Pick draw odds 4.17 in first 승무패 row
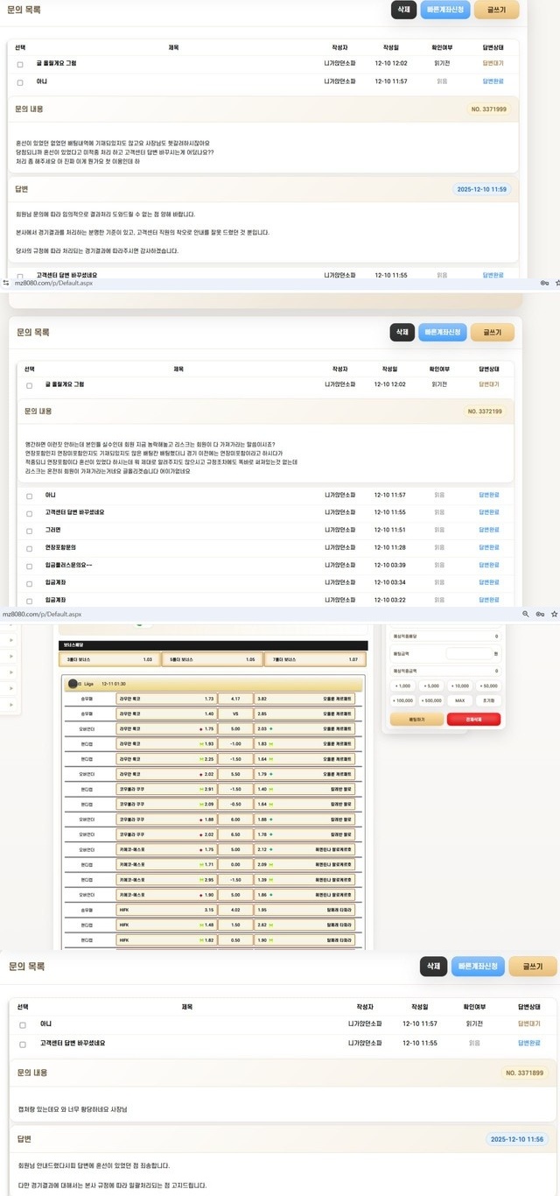Screen dimensions: 560x1196 pyautogui.click(x=235, y=699)
